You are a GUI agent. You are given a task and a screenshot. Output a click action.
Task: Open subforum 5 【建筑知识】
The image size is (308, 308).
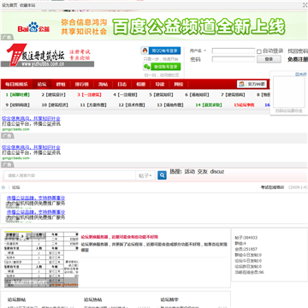pos(161,95)
